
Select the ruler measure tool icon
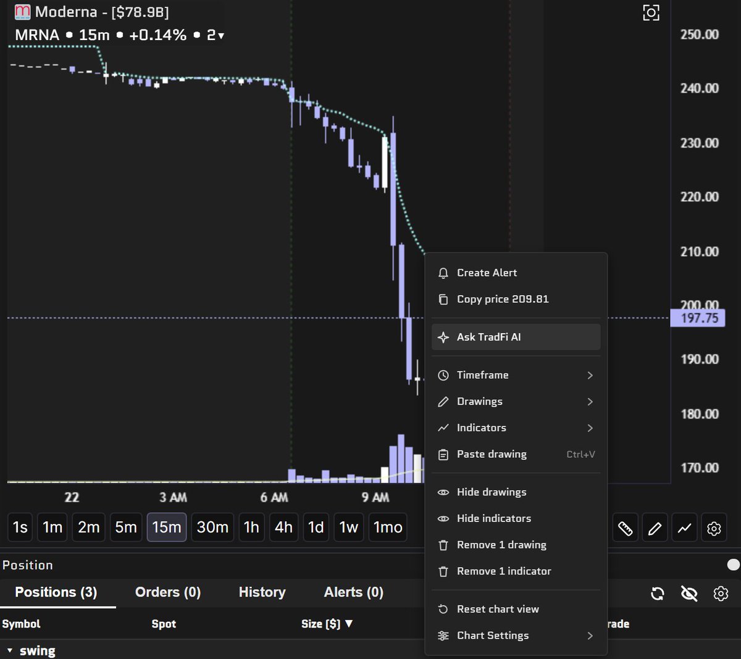point(626,528)
